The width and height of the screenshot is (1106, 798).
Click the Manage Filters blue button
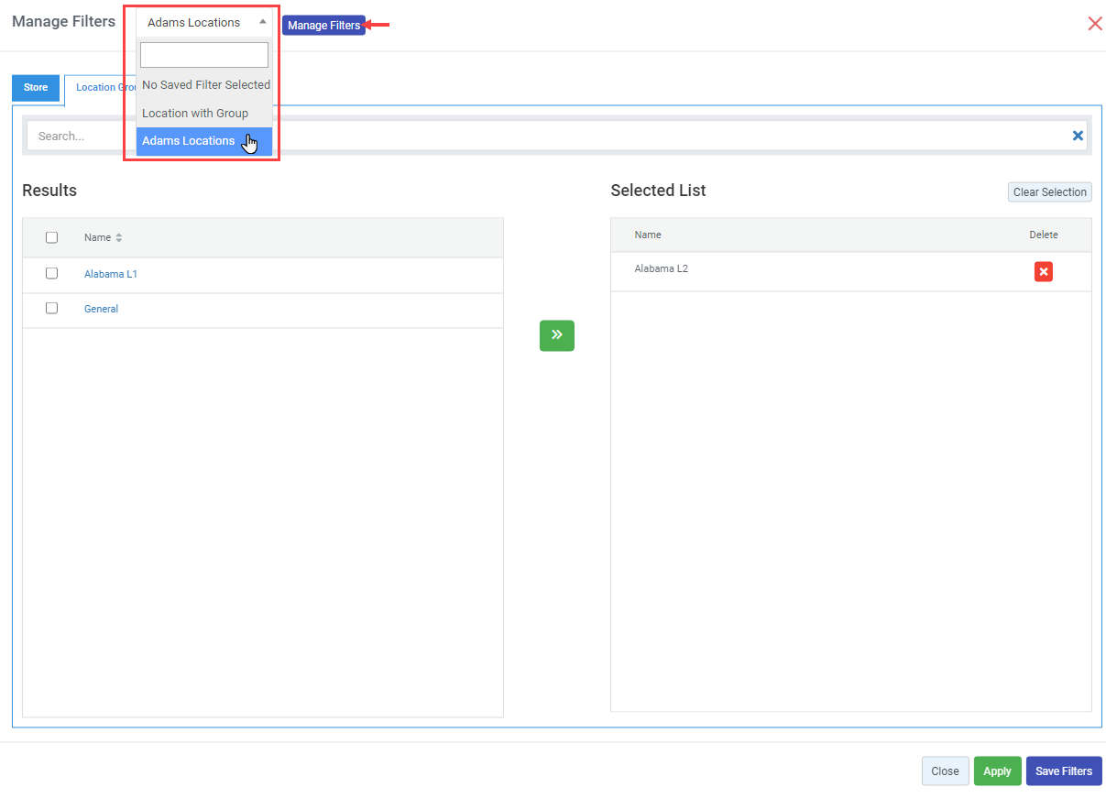tap(323, 26)
